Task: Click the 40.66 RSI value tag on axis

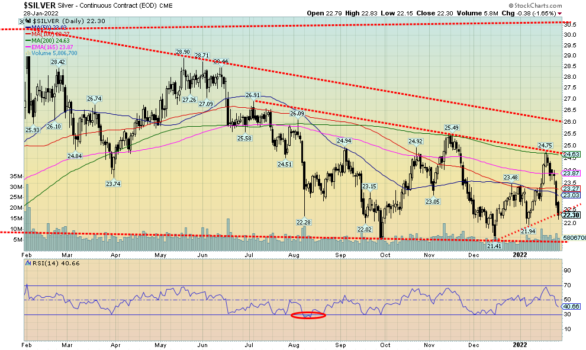Action: [x=571, y=306]
